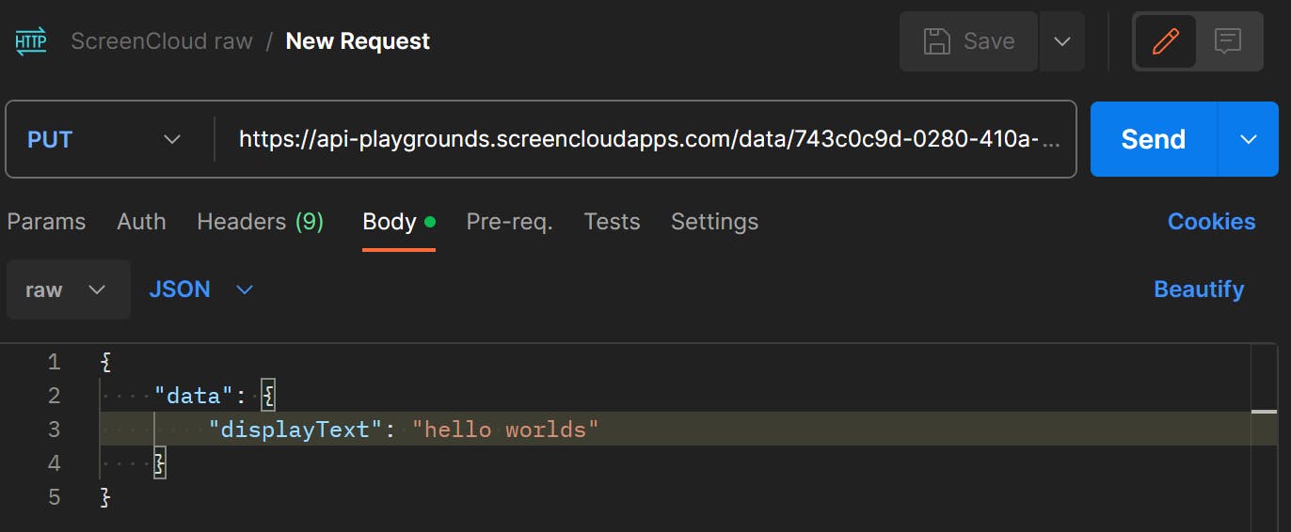Expand the Send options arrow
This screenshot has height=532, width=1291.
tap(1249, 139)
